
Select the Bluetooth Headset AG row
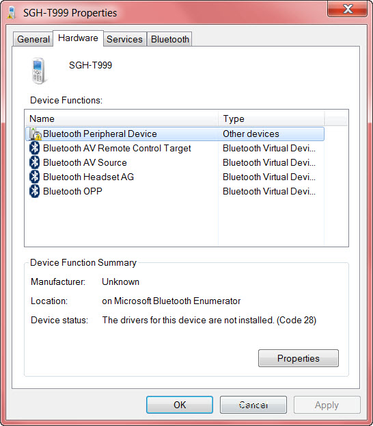175,177
